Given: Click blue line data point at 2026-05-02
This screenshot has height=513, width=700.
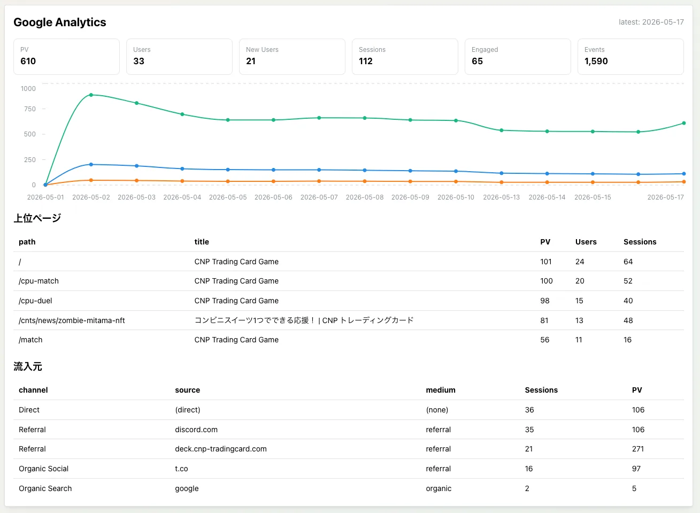Looking at the screenshot, I should pyautogui.click(x=91, y=164).
